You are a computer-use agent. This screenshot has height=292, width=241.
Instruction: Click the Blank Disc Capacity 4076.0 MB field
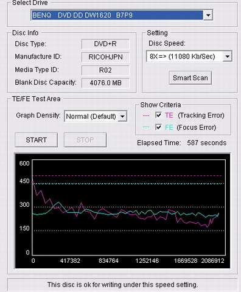coord(105,83)
